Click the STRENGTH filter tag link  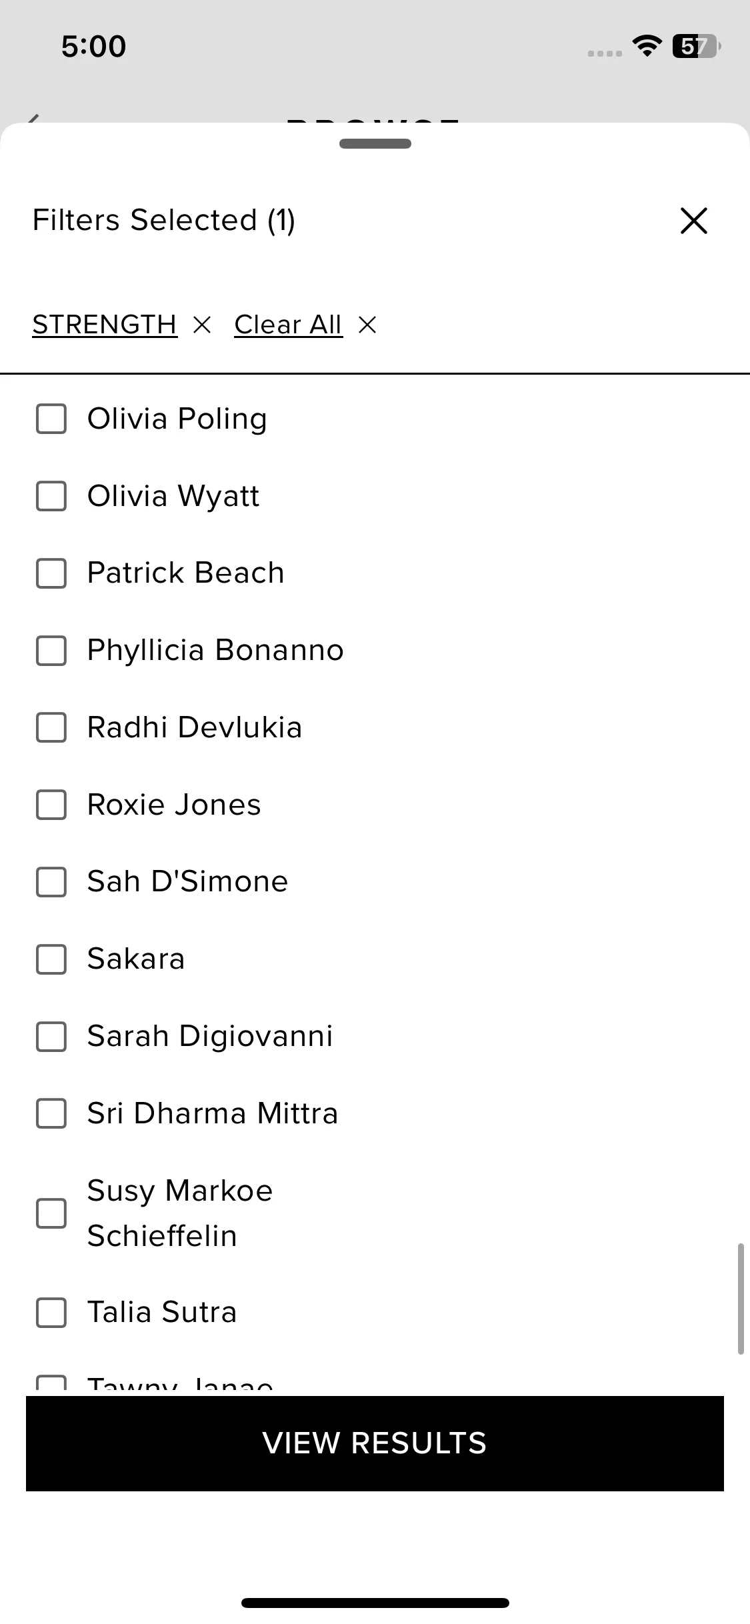tap(105, 325)
